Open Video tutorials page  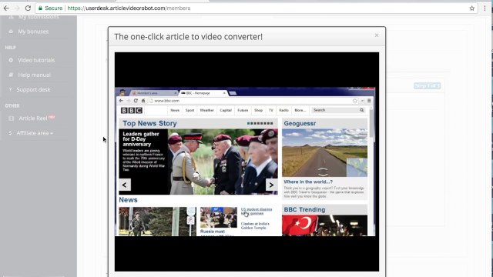coord(36,60)
